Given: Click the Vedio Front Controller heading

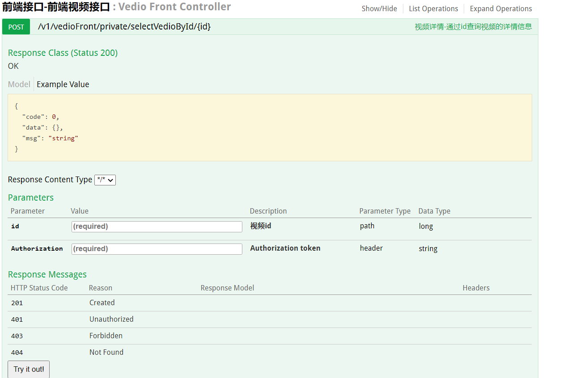Looking at the screenshot, I should pos(175,7).
